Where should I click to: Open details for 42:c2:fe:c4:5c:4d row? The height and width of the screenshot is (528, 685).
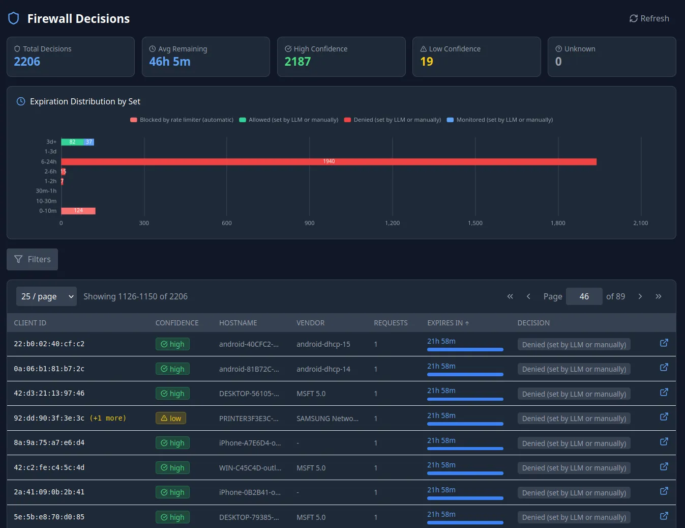coord(664,466)
